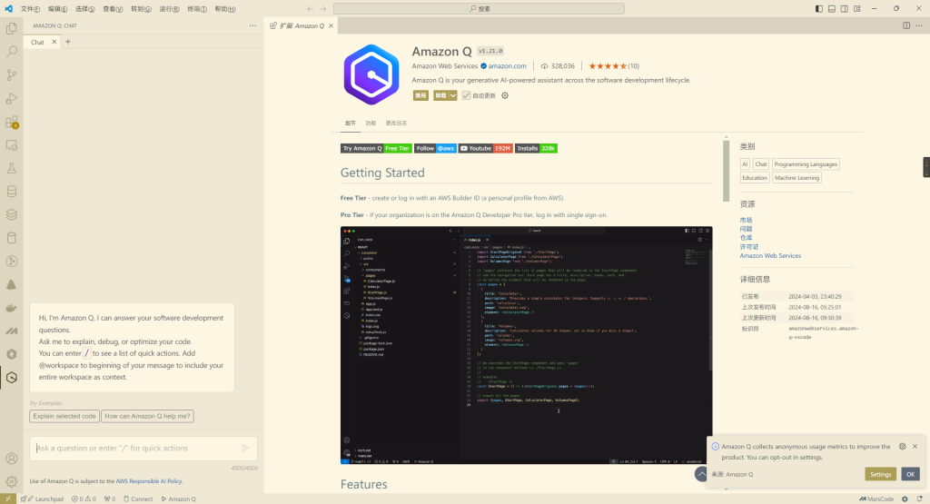This screenshot has height=504, width=930.
Task: Expand the uninstall button dropdown arrow
Action: pyautogui.click(x=452, y=95)
